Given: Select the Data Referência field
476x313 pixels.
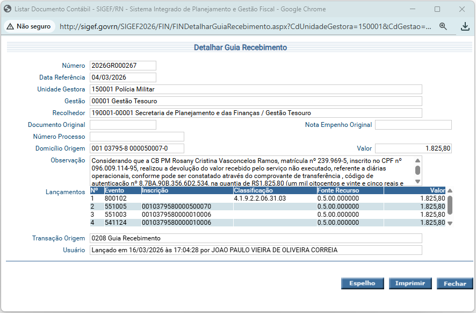Looking at the screenshot, I should 123,77.
